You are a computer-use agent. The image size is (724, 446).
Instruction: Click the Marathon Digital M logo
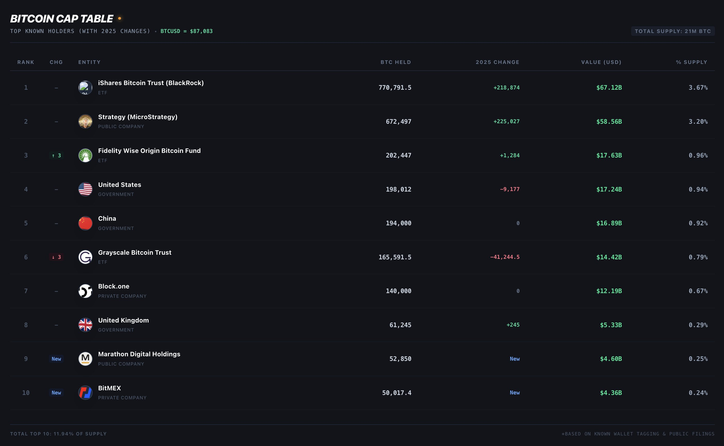click(85, 359)
